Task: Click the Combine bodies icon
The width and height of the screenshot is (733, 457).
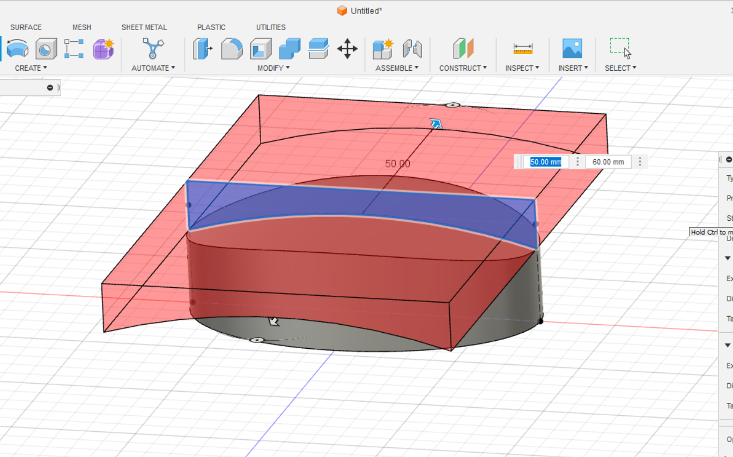Action: click(x=290, y=49)
